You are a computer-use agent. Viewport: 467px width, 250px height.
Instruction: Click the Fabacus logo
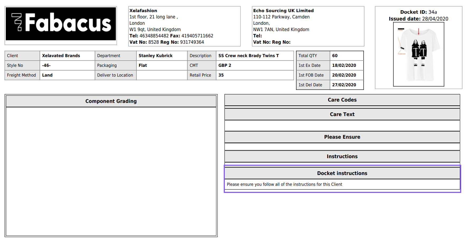(61, 24)
